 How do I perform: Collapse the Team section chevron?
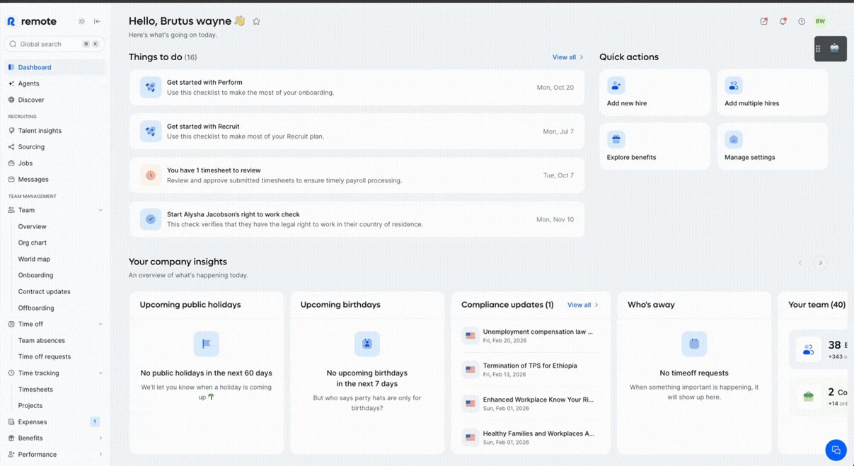point(100,210)
